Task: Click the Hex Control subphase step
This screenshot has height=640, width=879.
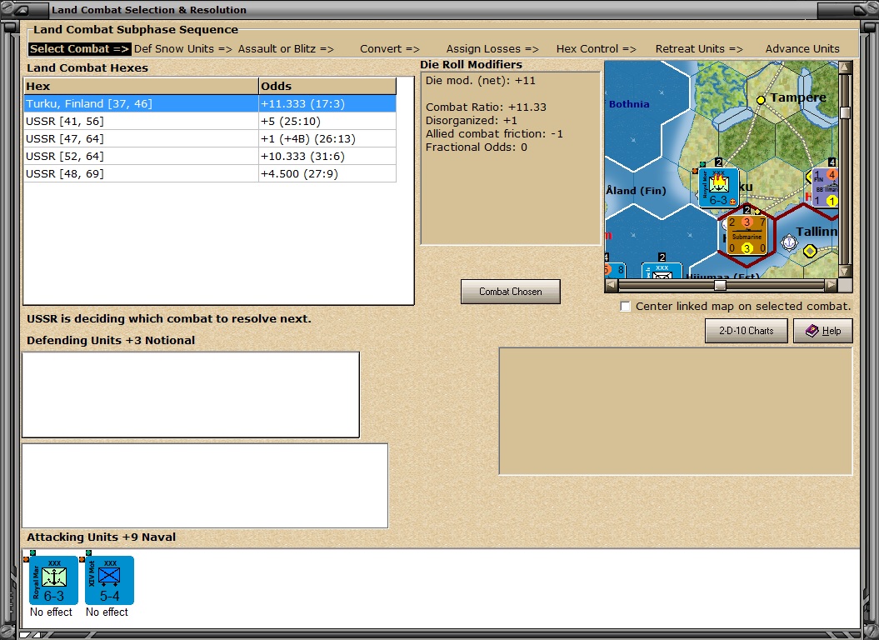Action: coord(596,49)
